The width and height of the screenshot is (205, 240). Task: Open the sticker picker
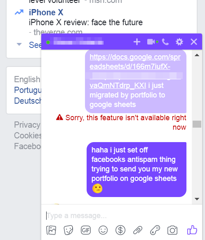click(68, 230)
